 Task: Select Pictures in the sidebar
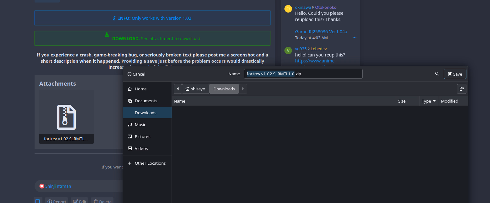(x=142, y=136)
